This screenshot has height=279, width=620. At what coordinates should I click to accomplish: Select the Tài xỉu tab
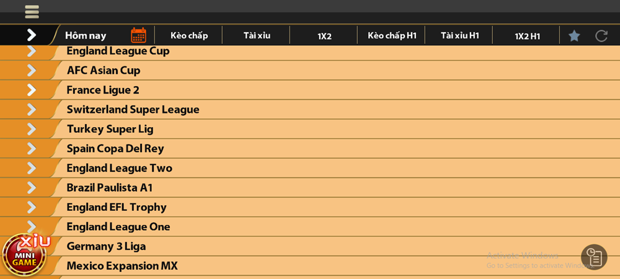pos(257,35)
